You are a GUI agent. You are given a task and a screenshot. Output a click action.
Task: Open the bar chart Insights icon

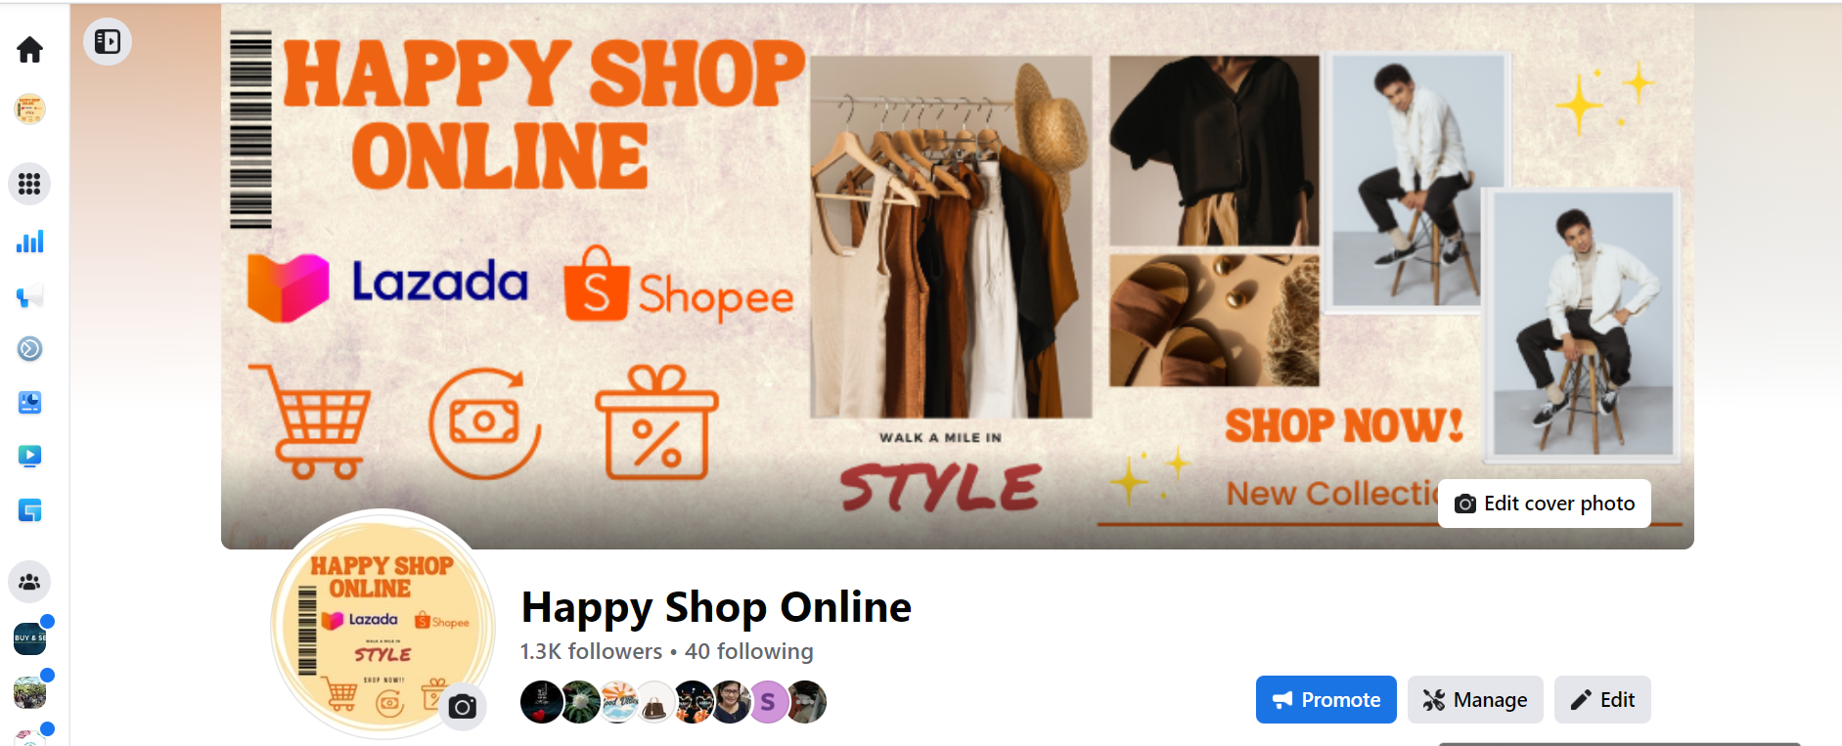(29, 241)
